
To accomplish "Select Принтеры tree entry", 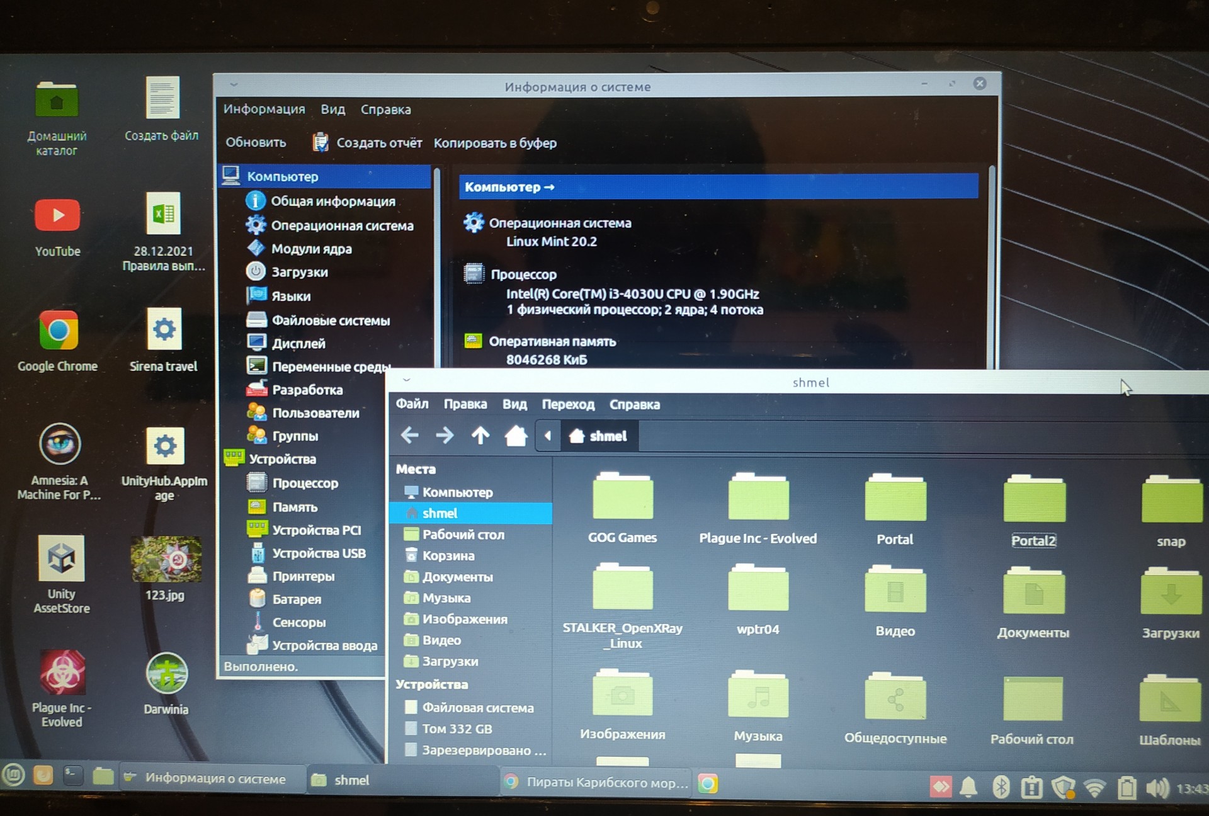I will tap(292, 576).
